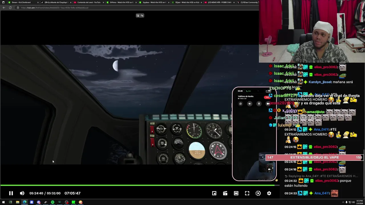365x205 pixels.
Task: Go back in the browser
Action: click(x=4, y=8)
